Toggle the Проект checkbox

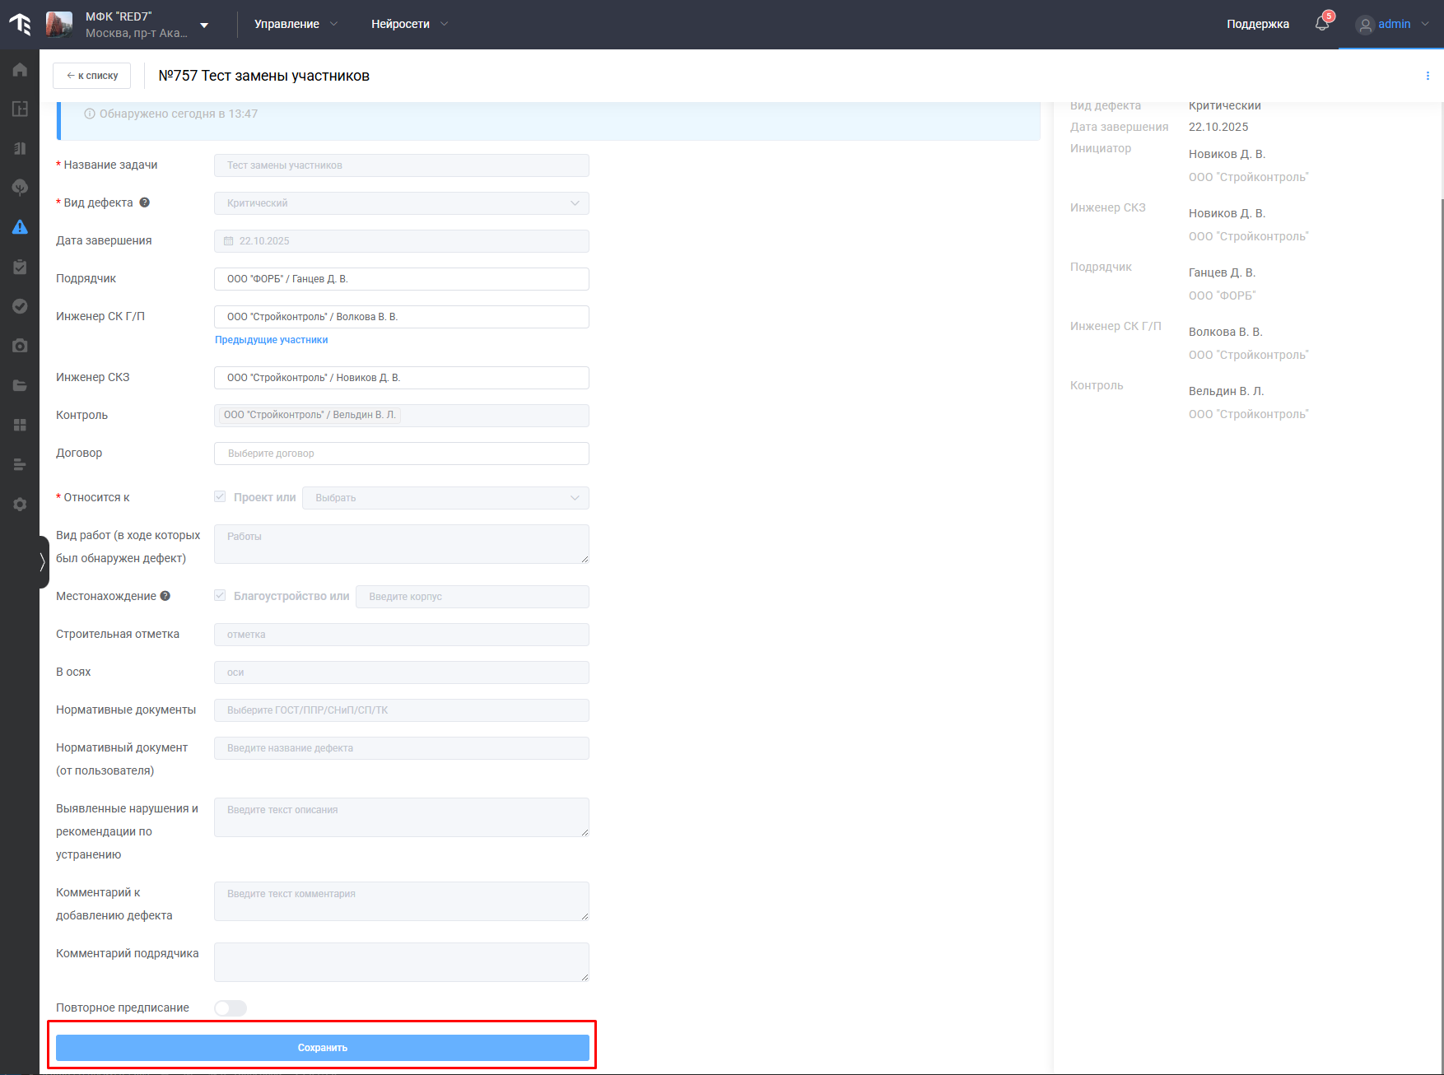220,497
